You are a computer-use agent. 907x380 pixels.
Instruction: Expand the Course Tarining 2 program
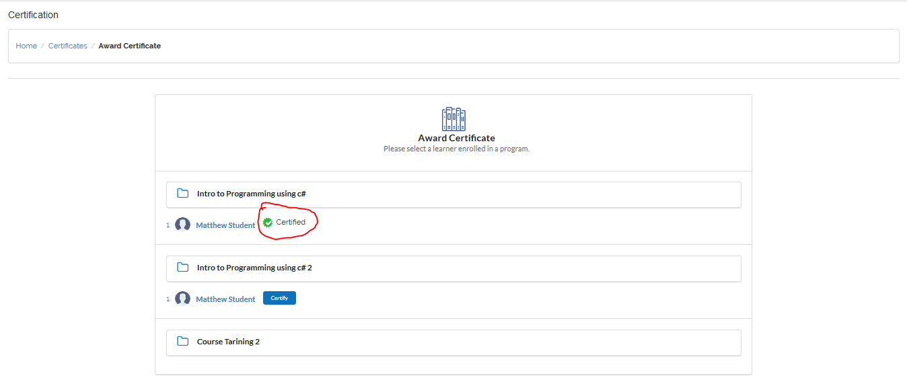[x=453, y=342]
